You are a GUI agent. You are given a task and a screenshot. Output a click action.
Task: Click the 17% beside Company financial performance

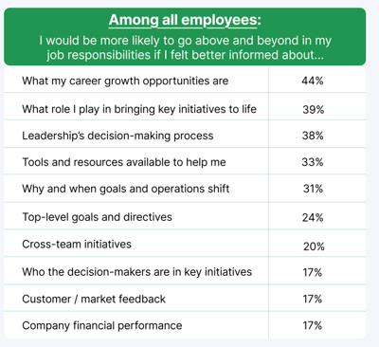tap(313, 325)
